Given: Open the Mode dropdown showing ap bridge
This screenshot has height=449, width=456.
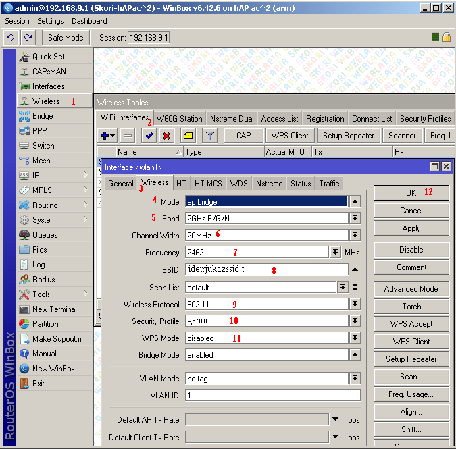Looking at the screenshot, I should click(x=355, y=201).
